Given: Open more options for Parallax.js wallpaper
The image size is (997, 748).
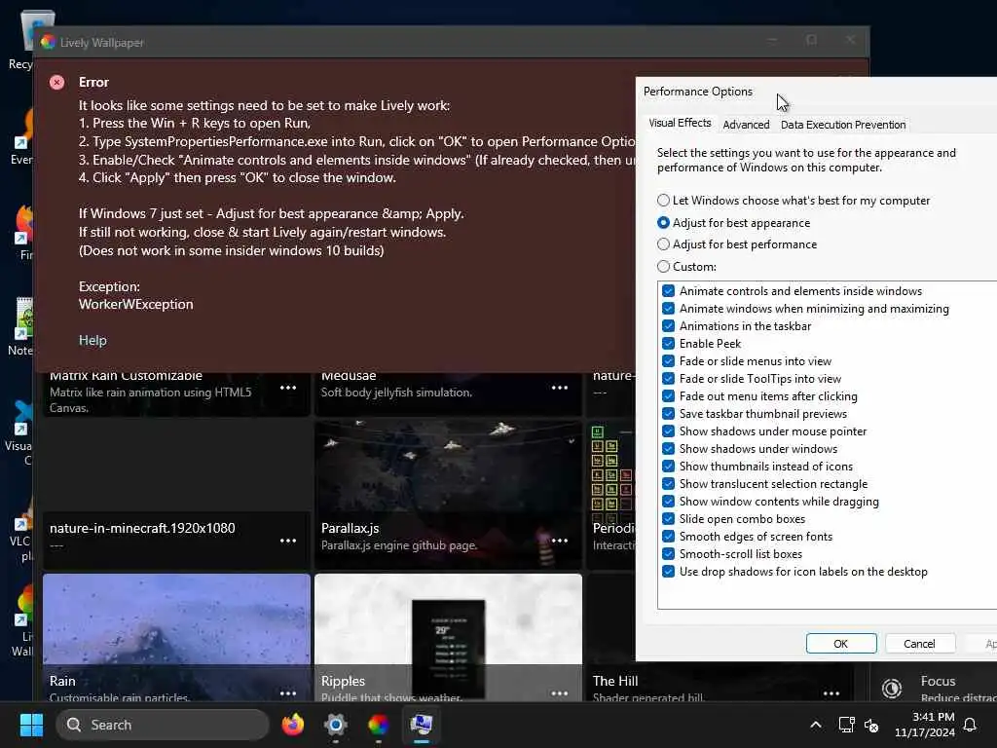Looking at the screenshot, I should click(x=560, y=540).
